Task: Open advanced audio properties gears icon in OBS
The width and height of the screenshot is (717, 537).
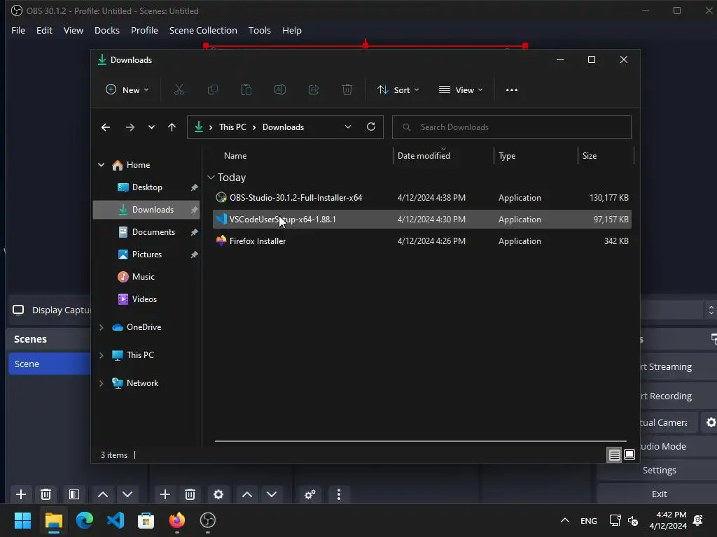Action: pos(310,494)
